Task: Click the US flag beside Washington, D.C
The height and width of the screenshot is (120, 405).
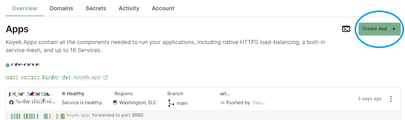Action: pos(115,103)
